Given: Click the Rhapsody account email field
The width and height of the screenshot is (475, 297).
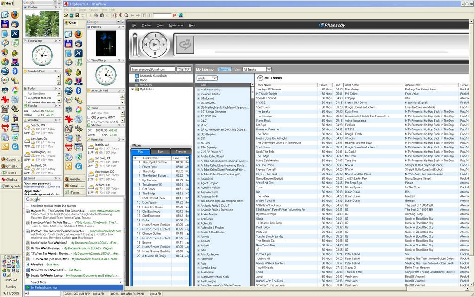Looking at the screenshot, I should coord(153,70).
